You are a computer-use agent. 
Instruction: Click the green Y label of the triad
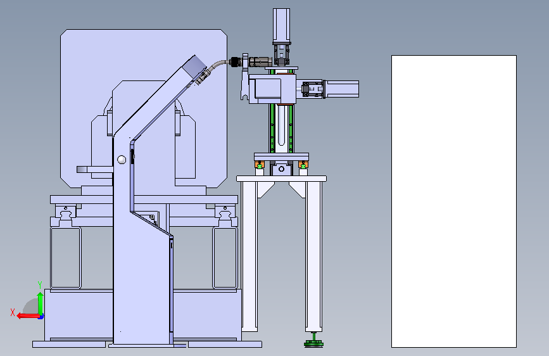click(40, 285)
